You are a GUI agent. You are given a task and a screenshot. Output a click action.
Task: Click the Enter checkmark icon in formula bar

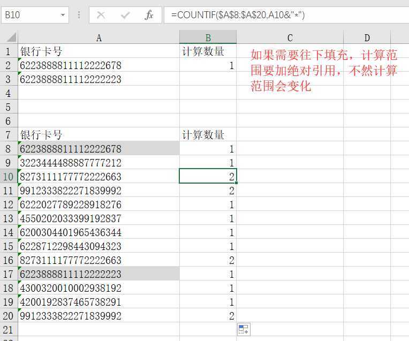tap(125, 15)
